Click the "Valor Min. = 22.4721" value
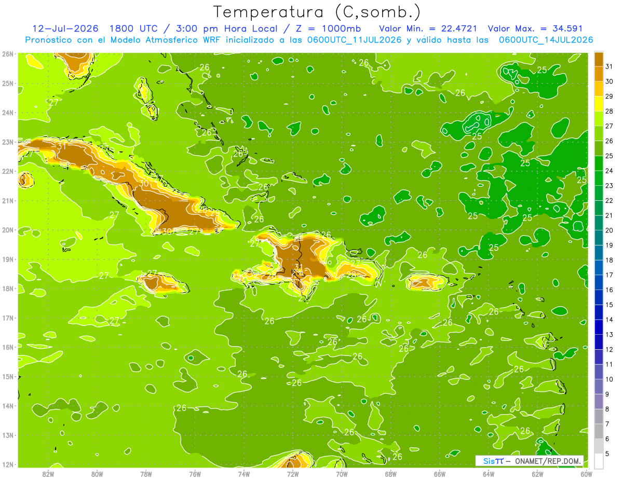The width and height of the screenshot is (623, 481). (428, 29)
